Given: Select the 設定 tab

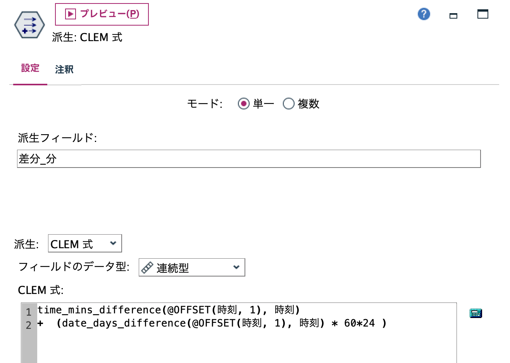Looking at the screenshot, I should click(x=30, y=69).
